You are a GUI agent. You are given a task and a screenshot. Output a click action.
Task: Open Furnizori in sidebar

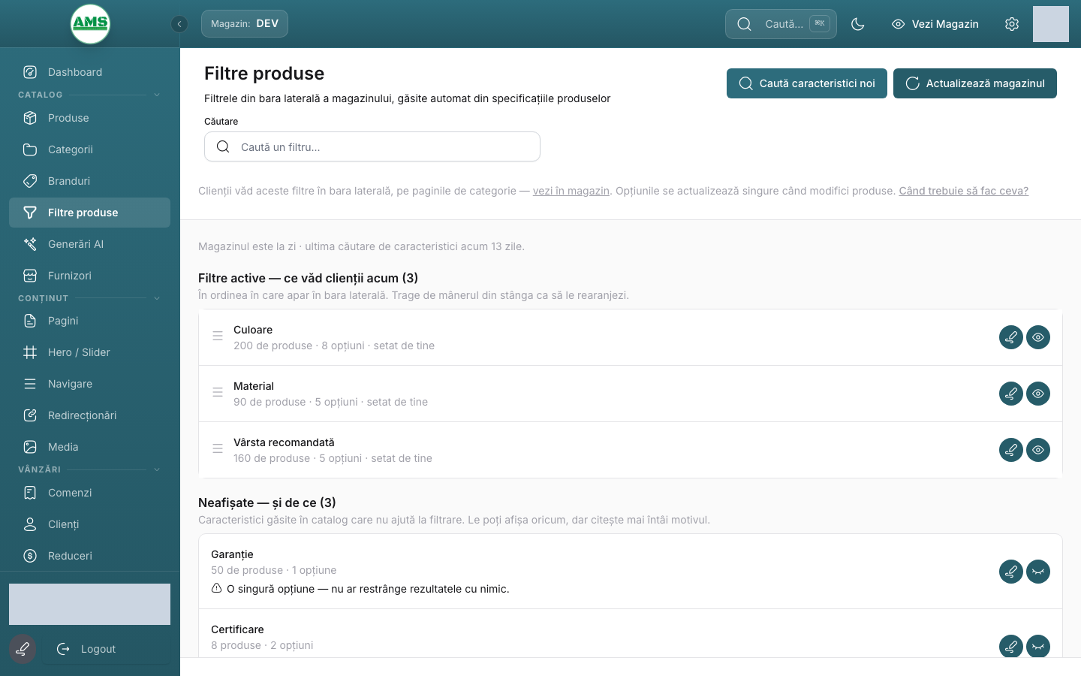pos(90,276)
